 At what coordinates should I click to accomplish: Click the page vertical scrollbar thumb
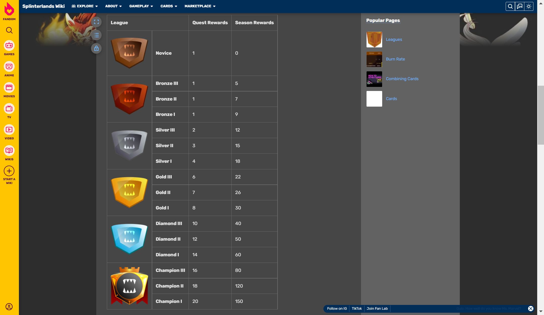point(540,115)
